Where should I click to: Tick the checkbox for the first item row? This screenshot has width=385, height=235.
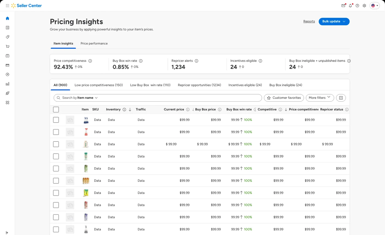click(56, 120)
